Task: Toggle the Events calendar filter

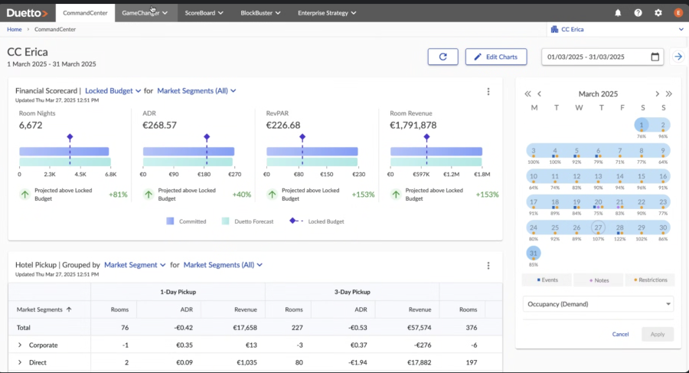Action: (547, 280)
